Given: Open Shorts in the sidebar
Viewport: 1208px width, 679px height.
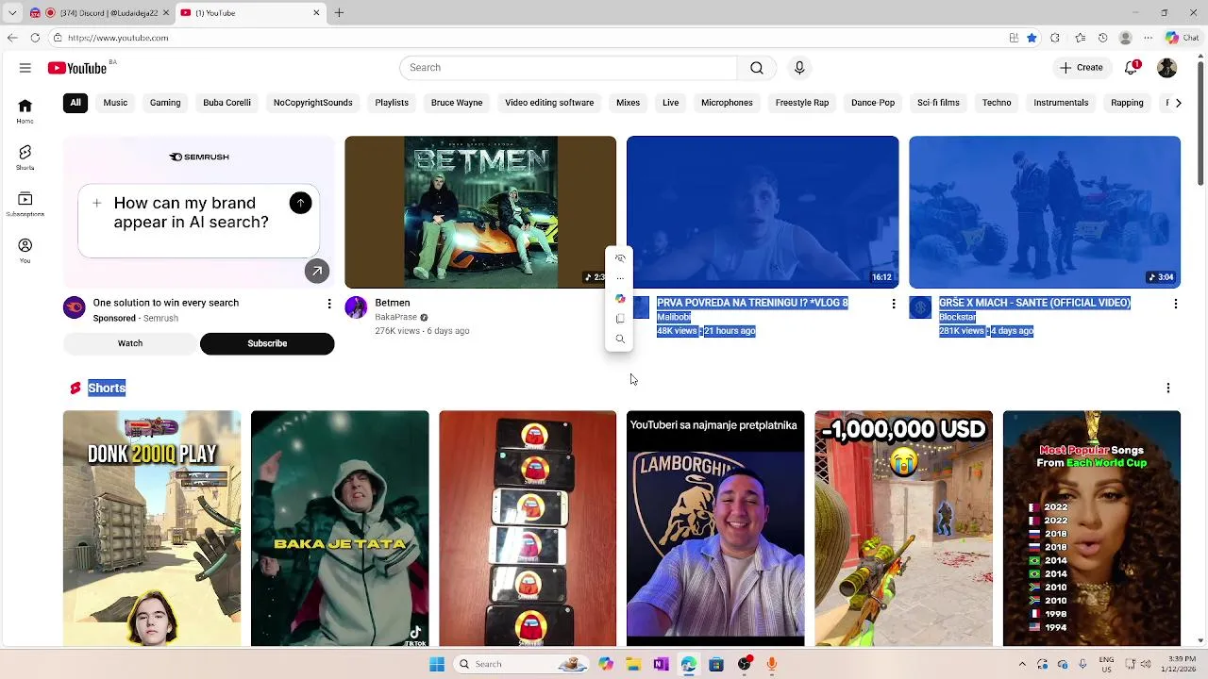Looking at the screenshot, I should 25,157.
